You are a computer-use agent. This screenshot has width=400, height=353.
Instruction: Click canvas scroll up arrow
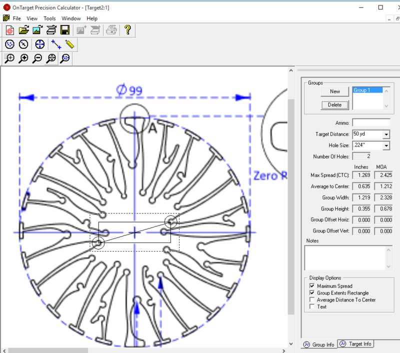tap(291, 70)
